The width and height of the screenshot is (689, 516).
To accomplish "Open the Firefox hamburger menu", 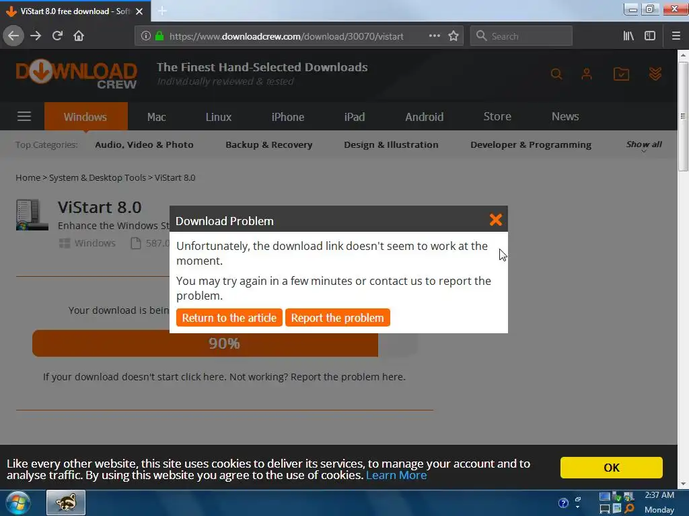I will click(x=676, y=36).
